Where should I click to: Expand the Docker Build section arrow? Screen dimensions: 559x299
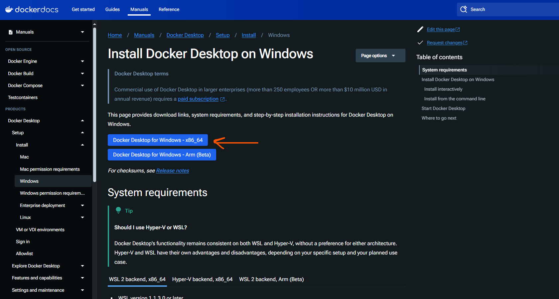(x=82, y=73)
